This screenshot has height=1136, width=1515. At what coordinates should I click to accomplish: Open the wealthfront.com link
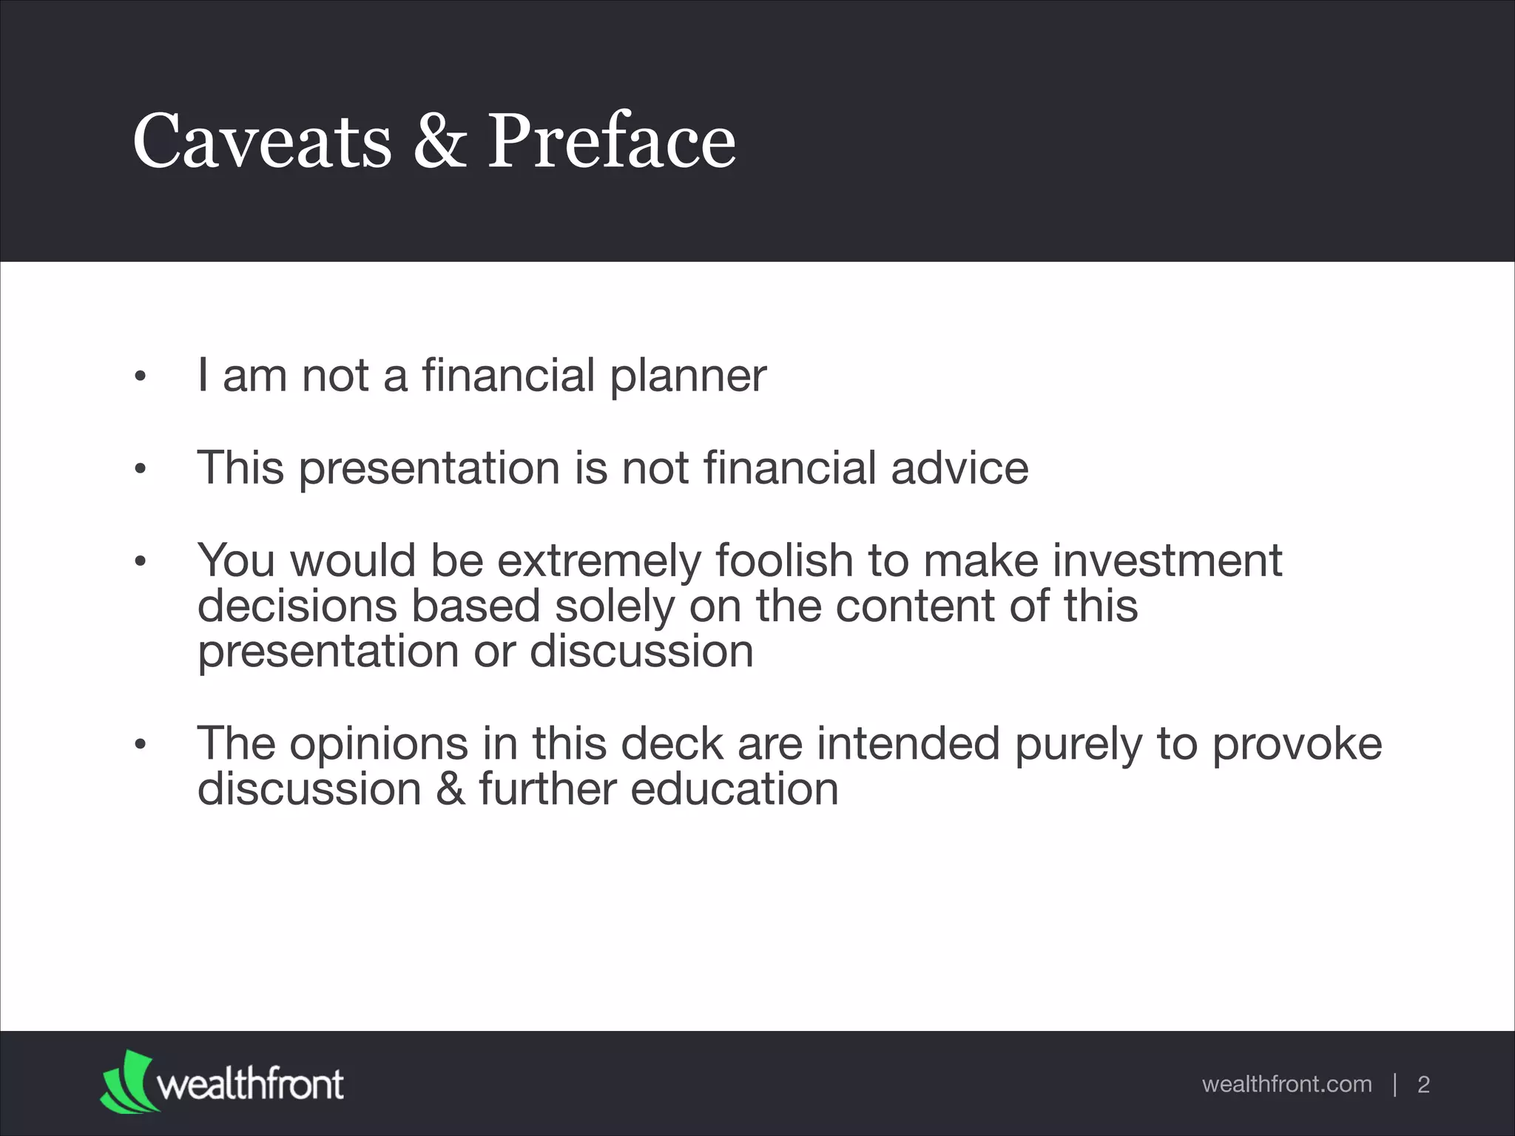click(1286, 1084)
